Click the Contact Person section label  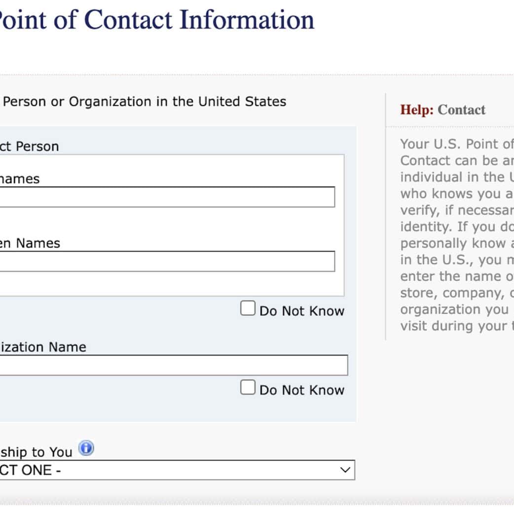[x=29, y=147]
